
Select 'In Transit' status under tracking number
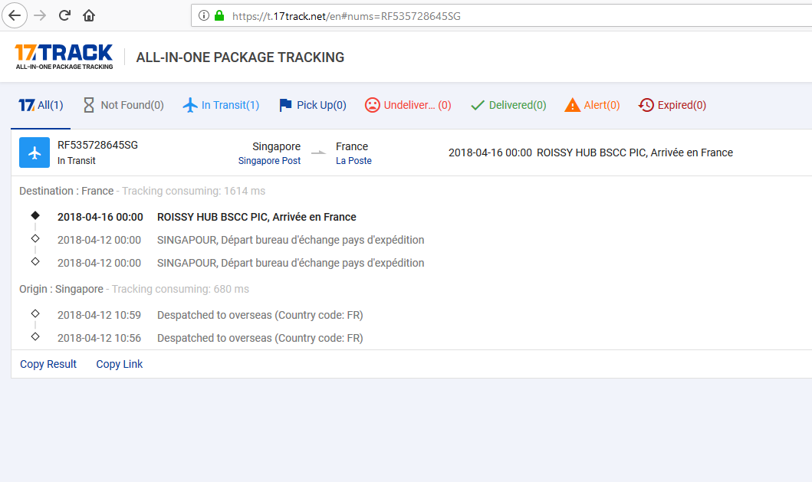click(76, 160)
